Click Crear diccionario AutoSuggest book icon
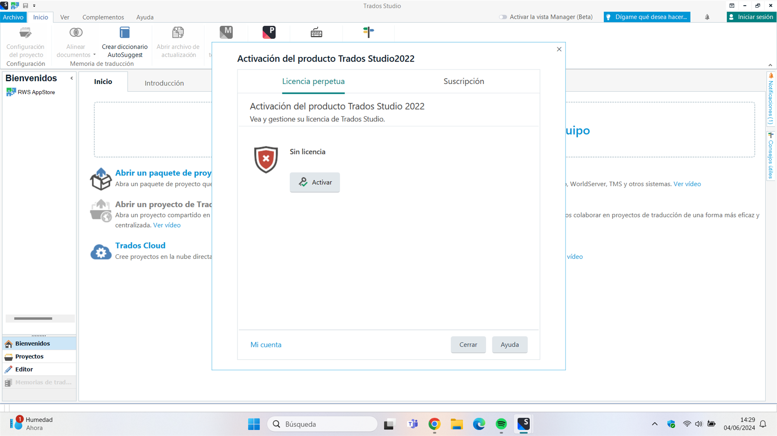This screenshot has width=777, height=436. point(125,32)
